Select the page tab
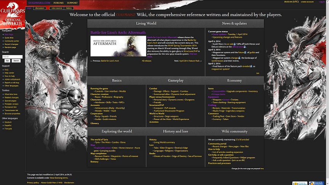The width and height of the screenshot is (329, 185). click(29, 8)
